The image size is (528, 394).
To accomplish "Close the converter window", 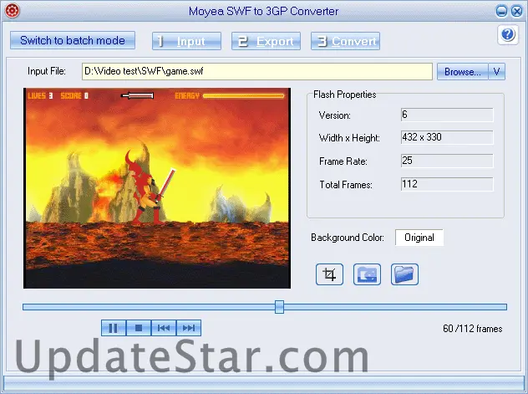I will pos(516,12).
